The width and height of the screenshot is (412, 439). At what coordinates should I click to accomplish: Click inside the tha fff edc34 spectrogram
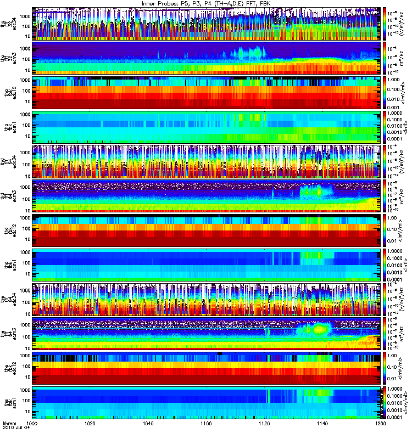[x=207, y=24]
